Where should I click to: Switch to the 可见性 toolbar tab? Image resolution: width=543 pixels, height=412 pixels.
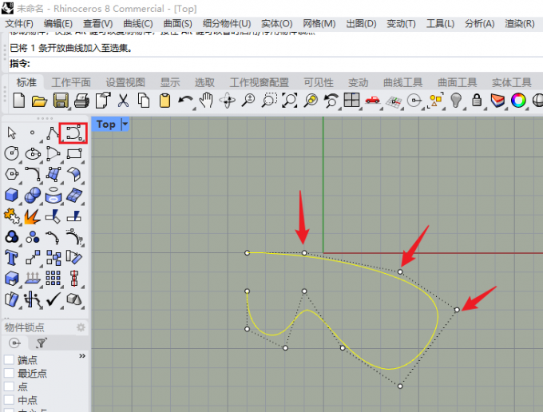coord(319,82)
